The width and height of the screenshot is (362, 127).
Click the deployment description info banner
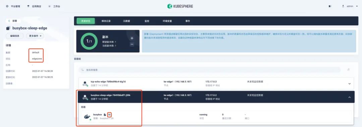[x=249, y=41]
